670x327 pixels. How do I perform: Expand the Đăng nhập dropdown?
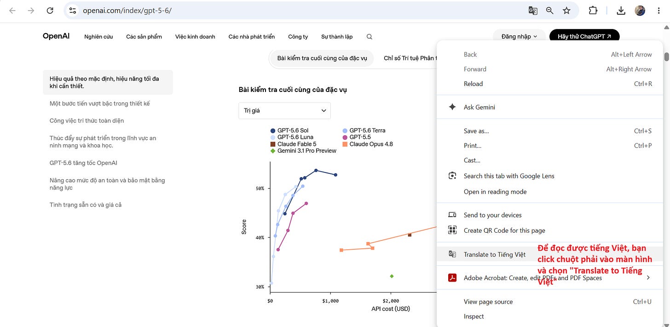pyautogui.click(x=519, y=37)
